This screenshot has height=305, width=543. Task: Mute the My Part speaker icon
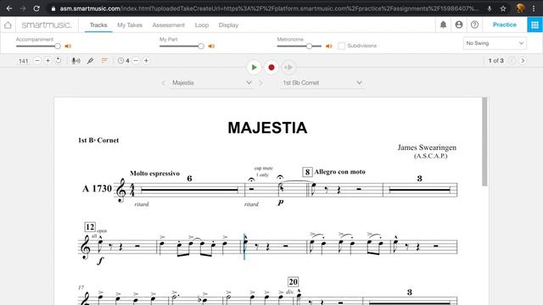click(211, 46)
